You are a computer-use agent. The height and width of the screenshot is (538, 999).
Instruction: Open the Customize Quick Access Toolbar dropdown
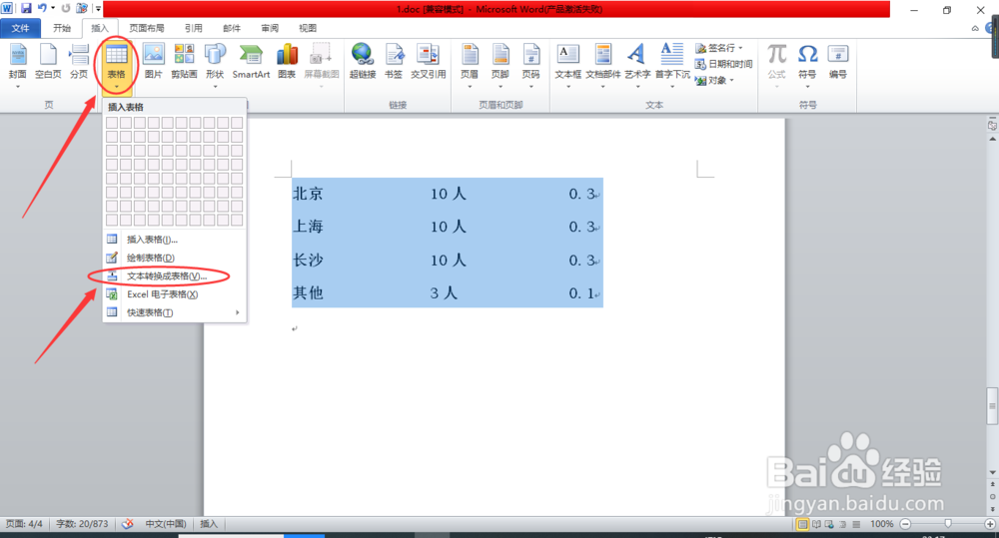pyautogui.click(x=98, y=8)
